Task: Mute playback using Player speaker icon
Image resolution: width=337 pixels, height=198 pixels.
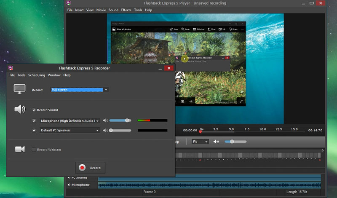Action: [x=216, y=142]
